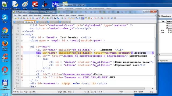Screen dimensions: 172x96
Task: Toggle the highlighted Indent guide button
Action: [83, 18]
